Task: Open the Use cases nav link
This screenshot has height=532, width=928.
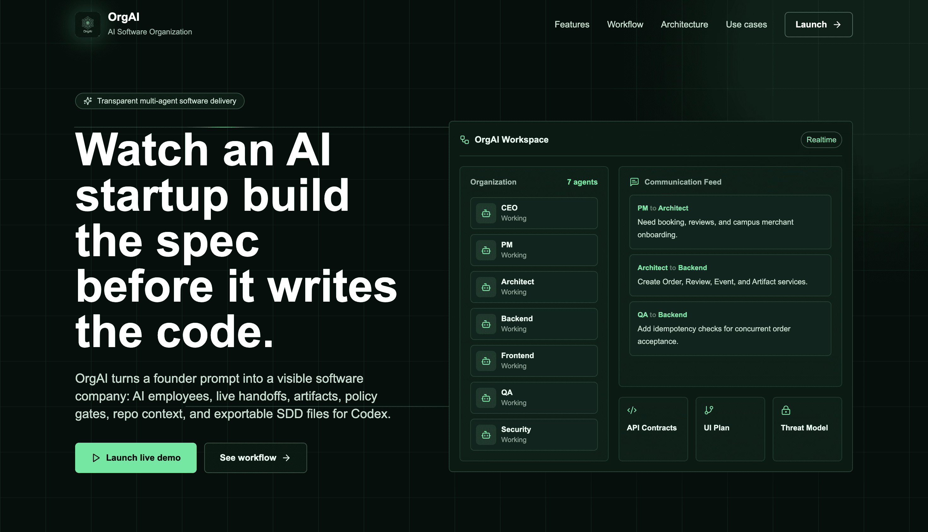Action: click(x=746, y=25)
